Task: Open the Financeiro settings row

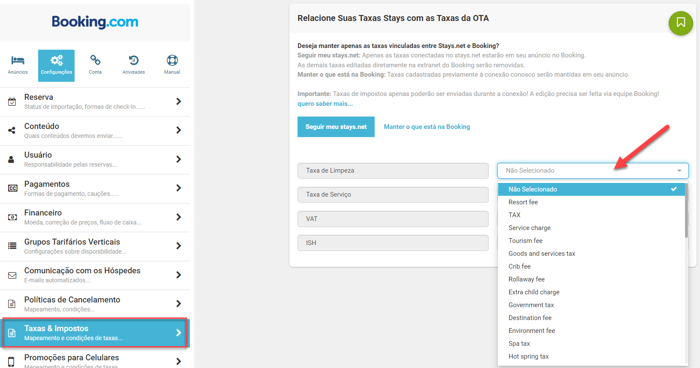Action: point(95,218)
